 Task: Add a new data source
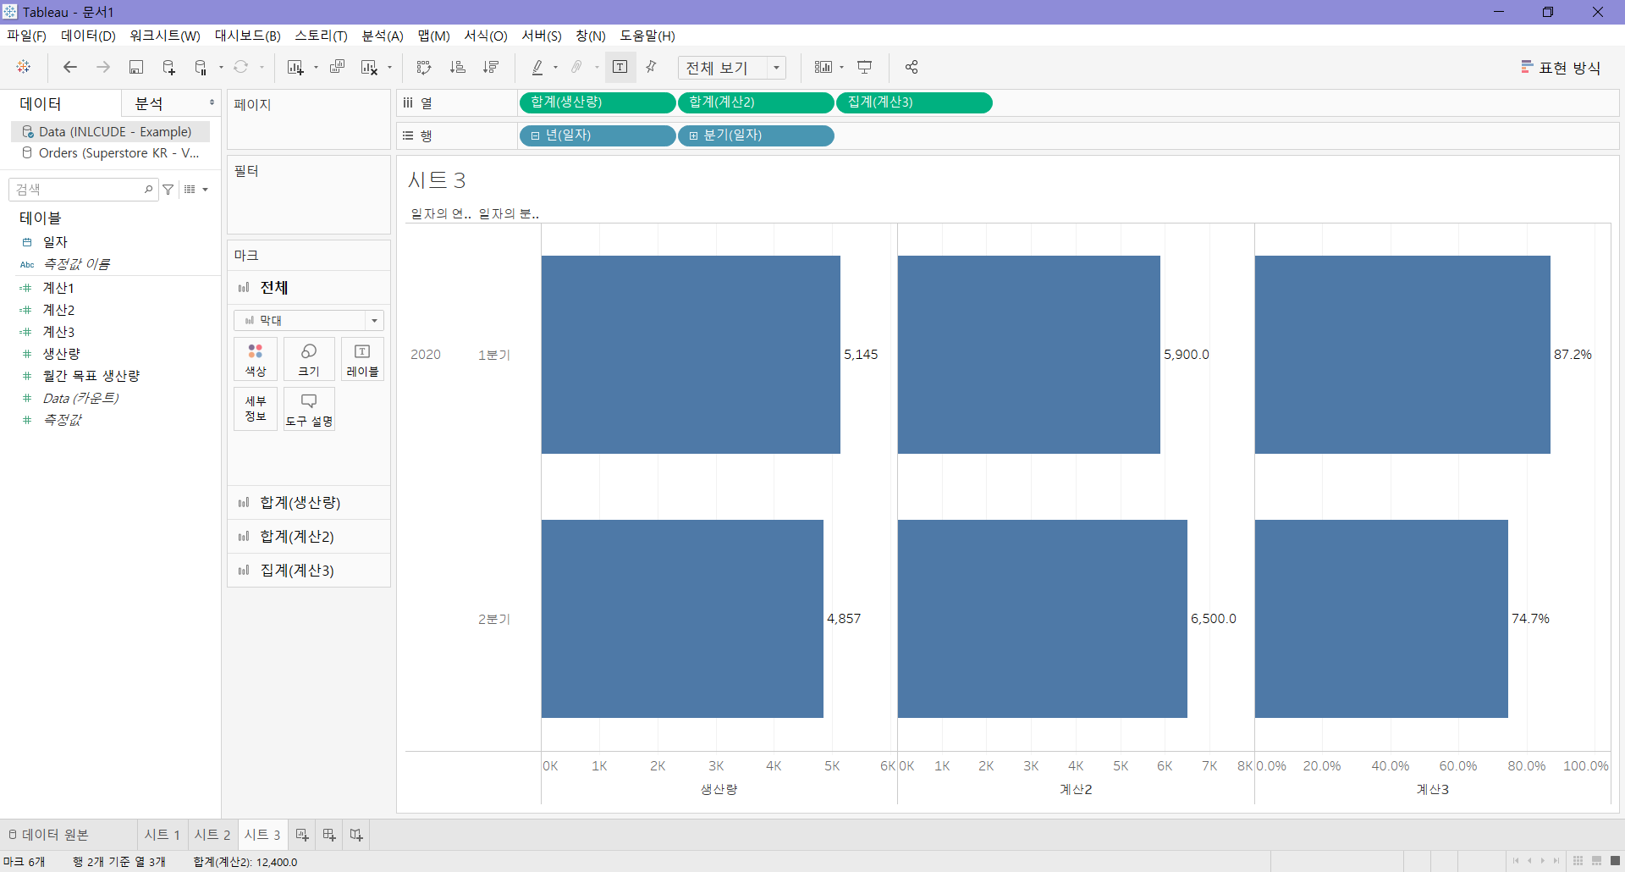168,67
